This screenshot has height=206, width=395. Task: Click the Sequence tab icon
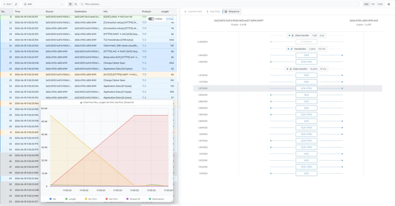point(226,12)
